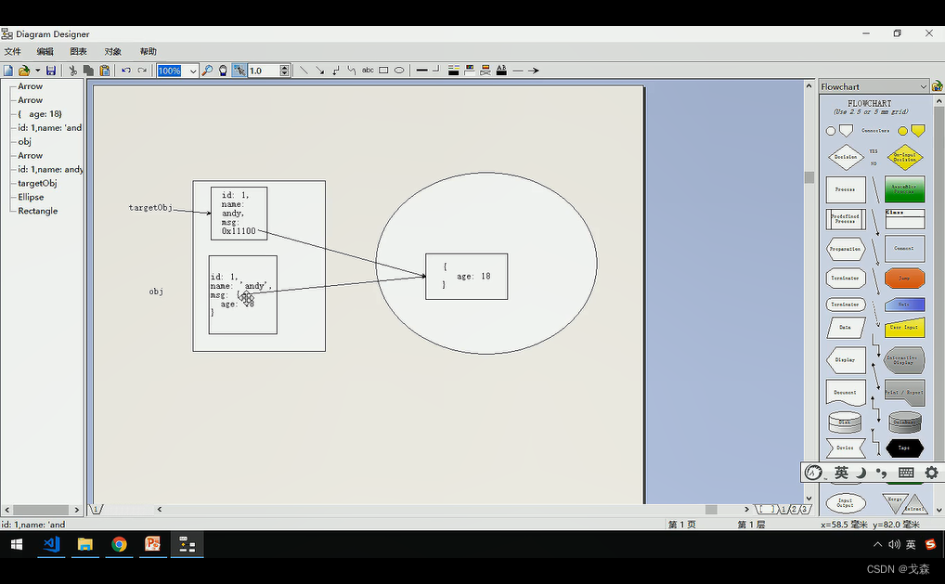Open the text color toolbar button
945x584 pixels.
point(501,71)
